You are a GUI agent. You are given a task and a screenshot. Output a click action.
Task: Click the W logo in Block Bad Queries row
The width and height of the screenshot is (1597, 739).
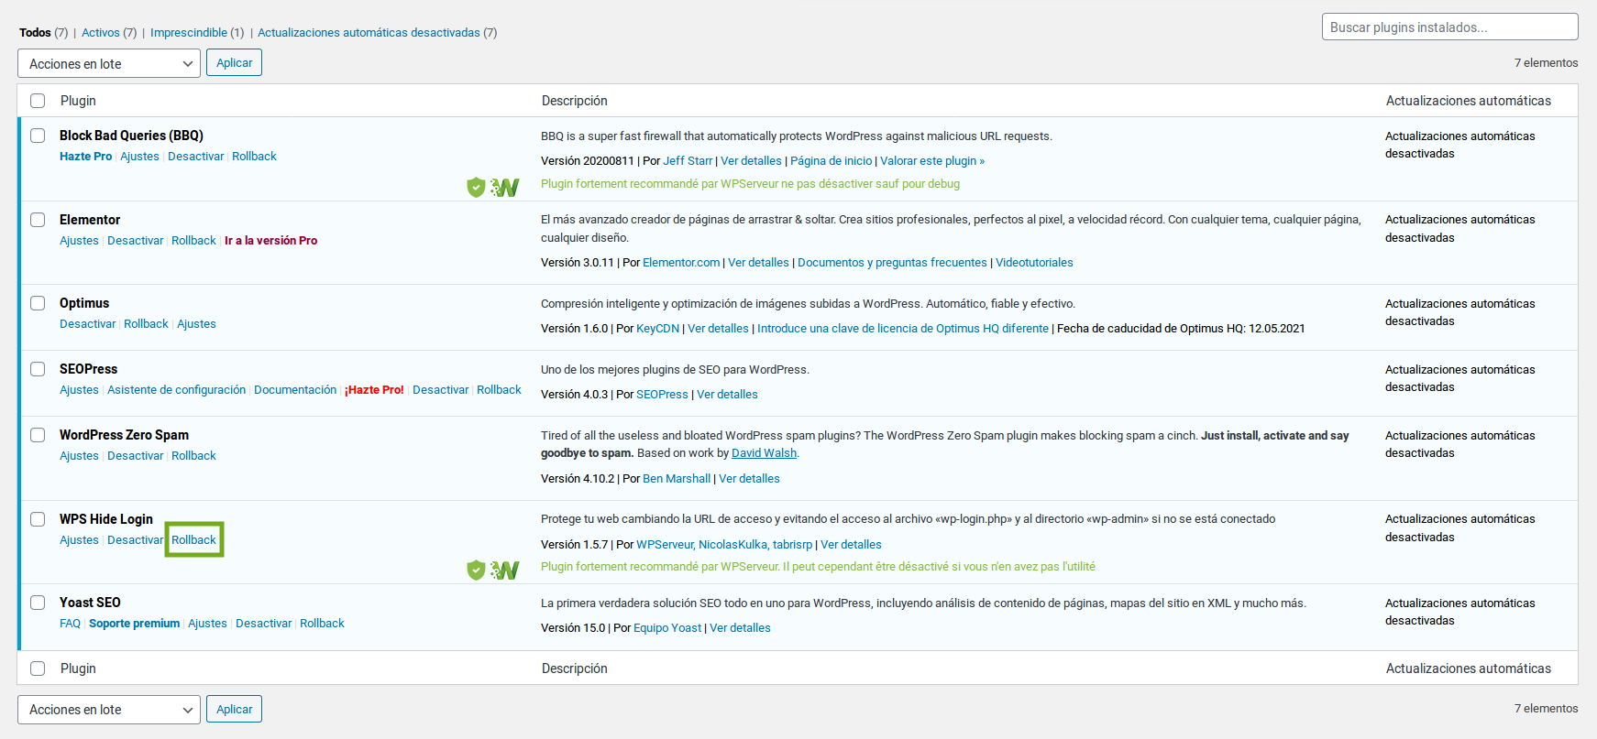(505, 188)
